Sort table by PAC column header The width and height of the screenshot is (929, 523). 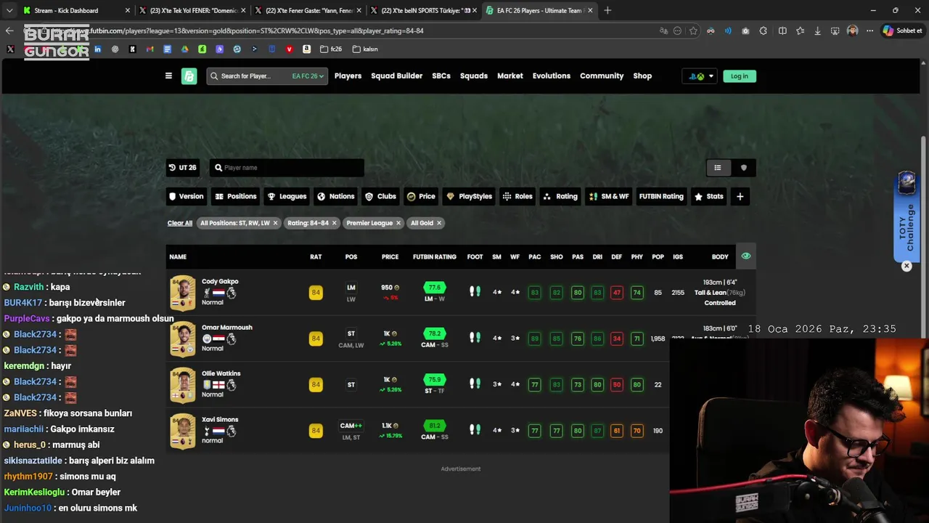535,257
